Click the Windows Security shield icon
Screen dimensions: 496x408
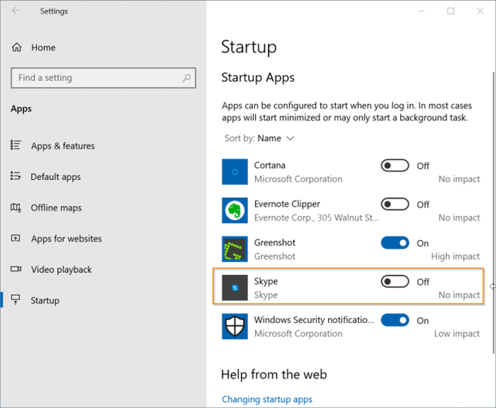(x=234, y=326)
